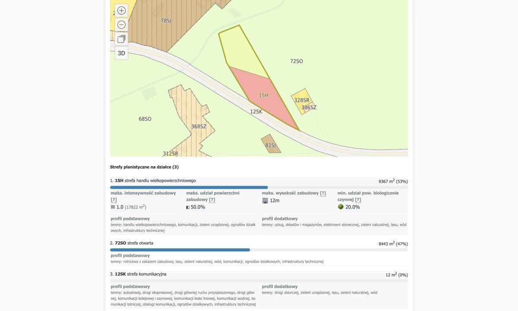
Task: Select the 1SH strefa handlu wielkopowierzchniowego row
Action: pos(259,181)
